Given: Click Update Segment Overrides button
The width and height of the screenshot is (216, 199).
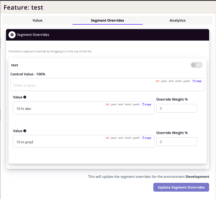Looking at the screenshot, I should coord(181,187).
